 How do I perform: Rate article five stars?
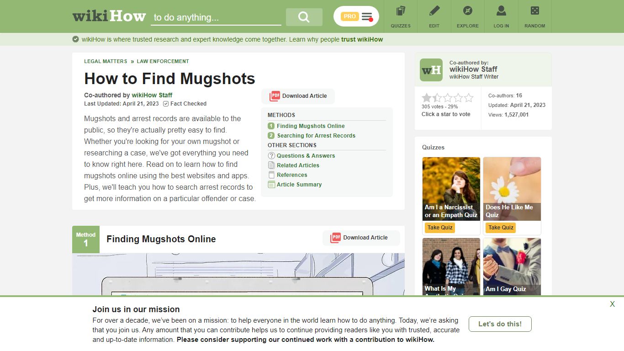[x=469, y=98]
